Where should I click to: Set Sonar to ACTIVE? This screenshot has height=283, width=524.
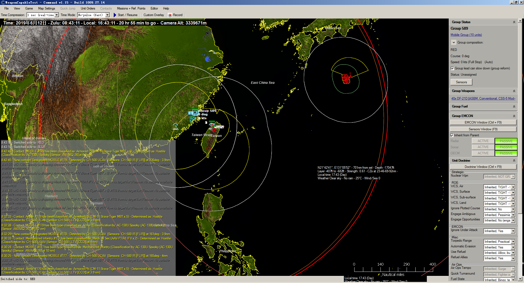point(483,147)
